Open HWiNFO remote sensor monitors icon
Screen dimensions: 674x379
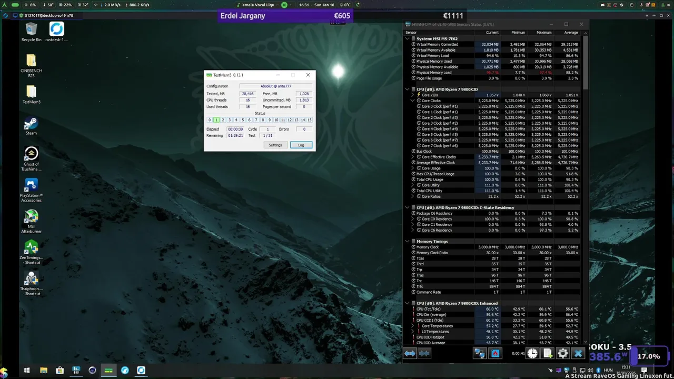[479, 354]
